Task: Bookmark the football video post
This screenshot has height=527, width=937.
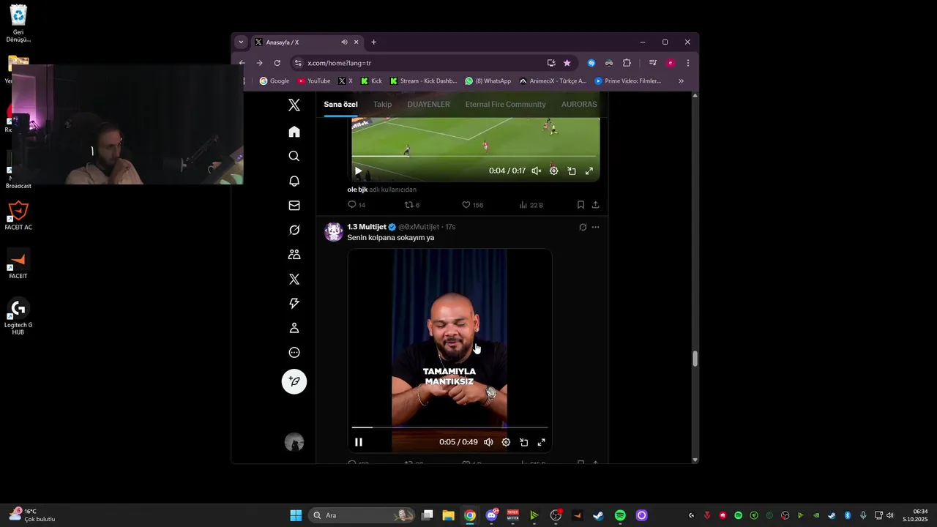Action: point(581,205)
